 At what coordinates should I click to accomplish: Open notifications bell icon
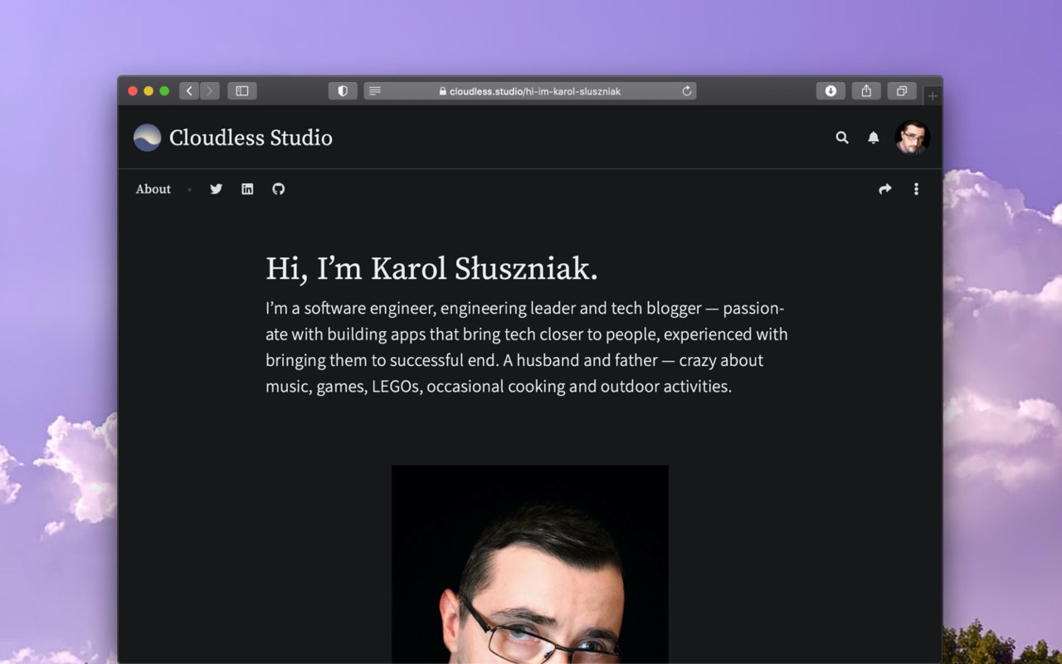(874, 138)
